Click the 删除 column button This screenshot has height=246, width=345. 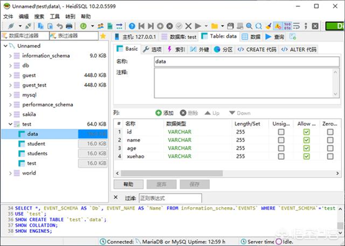pos(189,113)
